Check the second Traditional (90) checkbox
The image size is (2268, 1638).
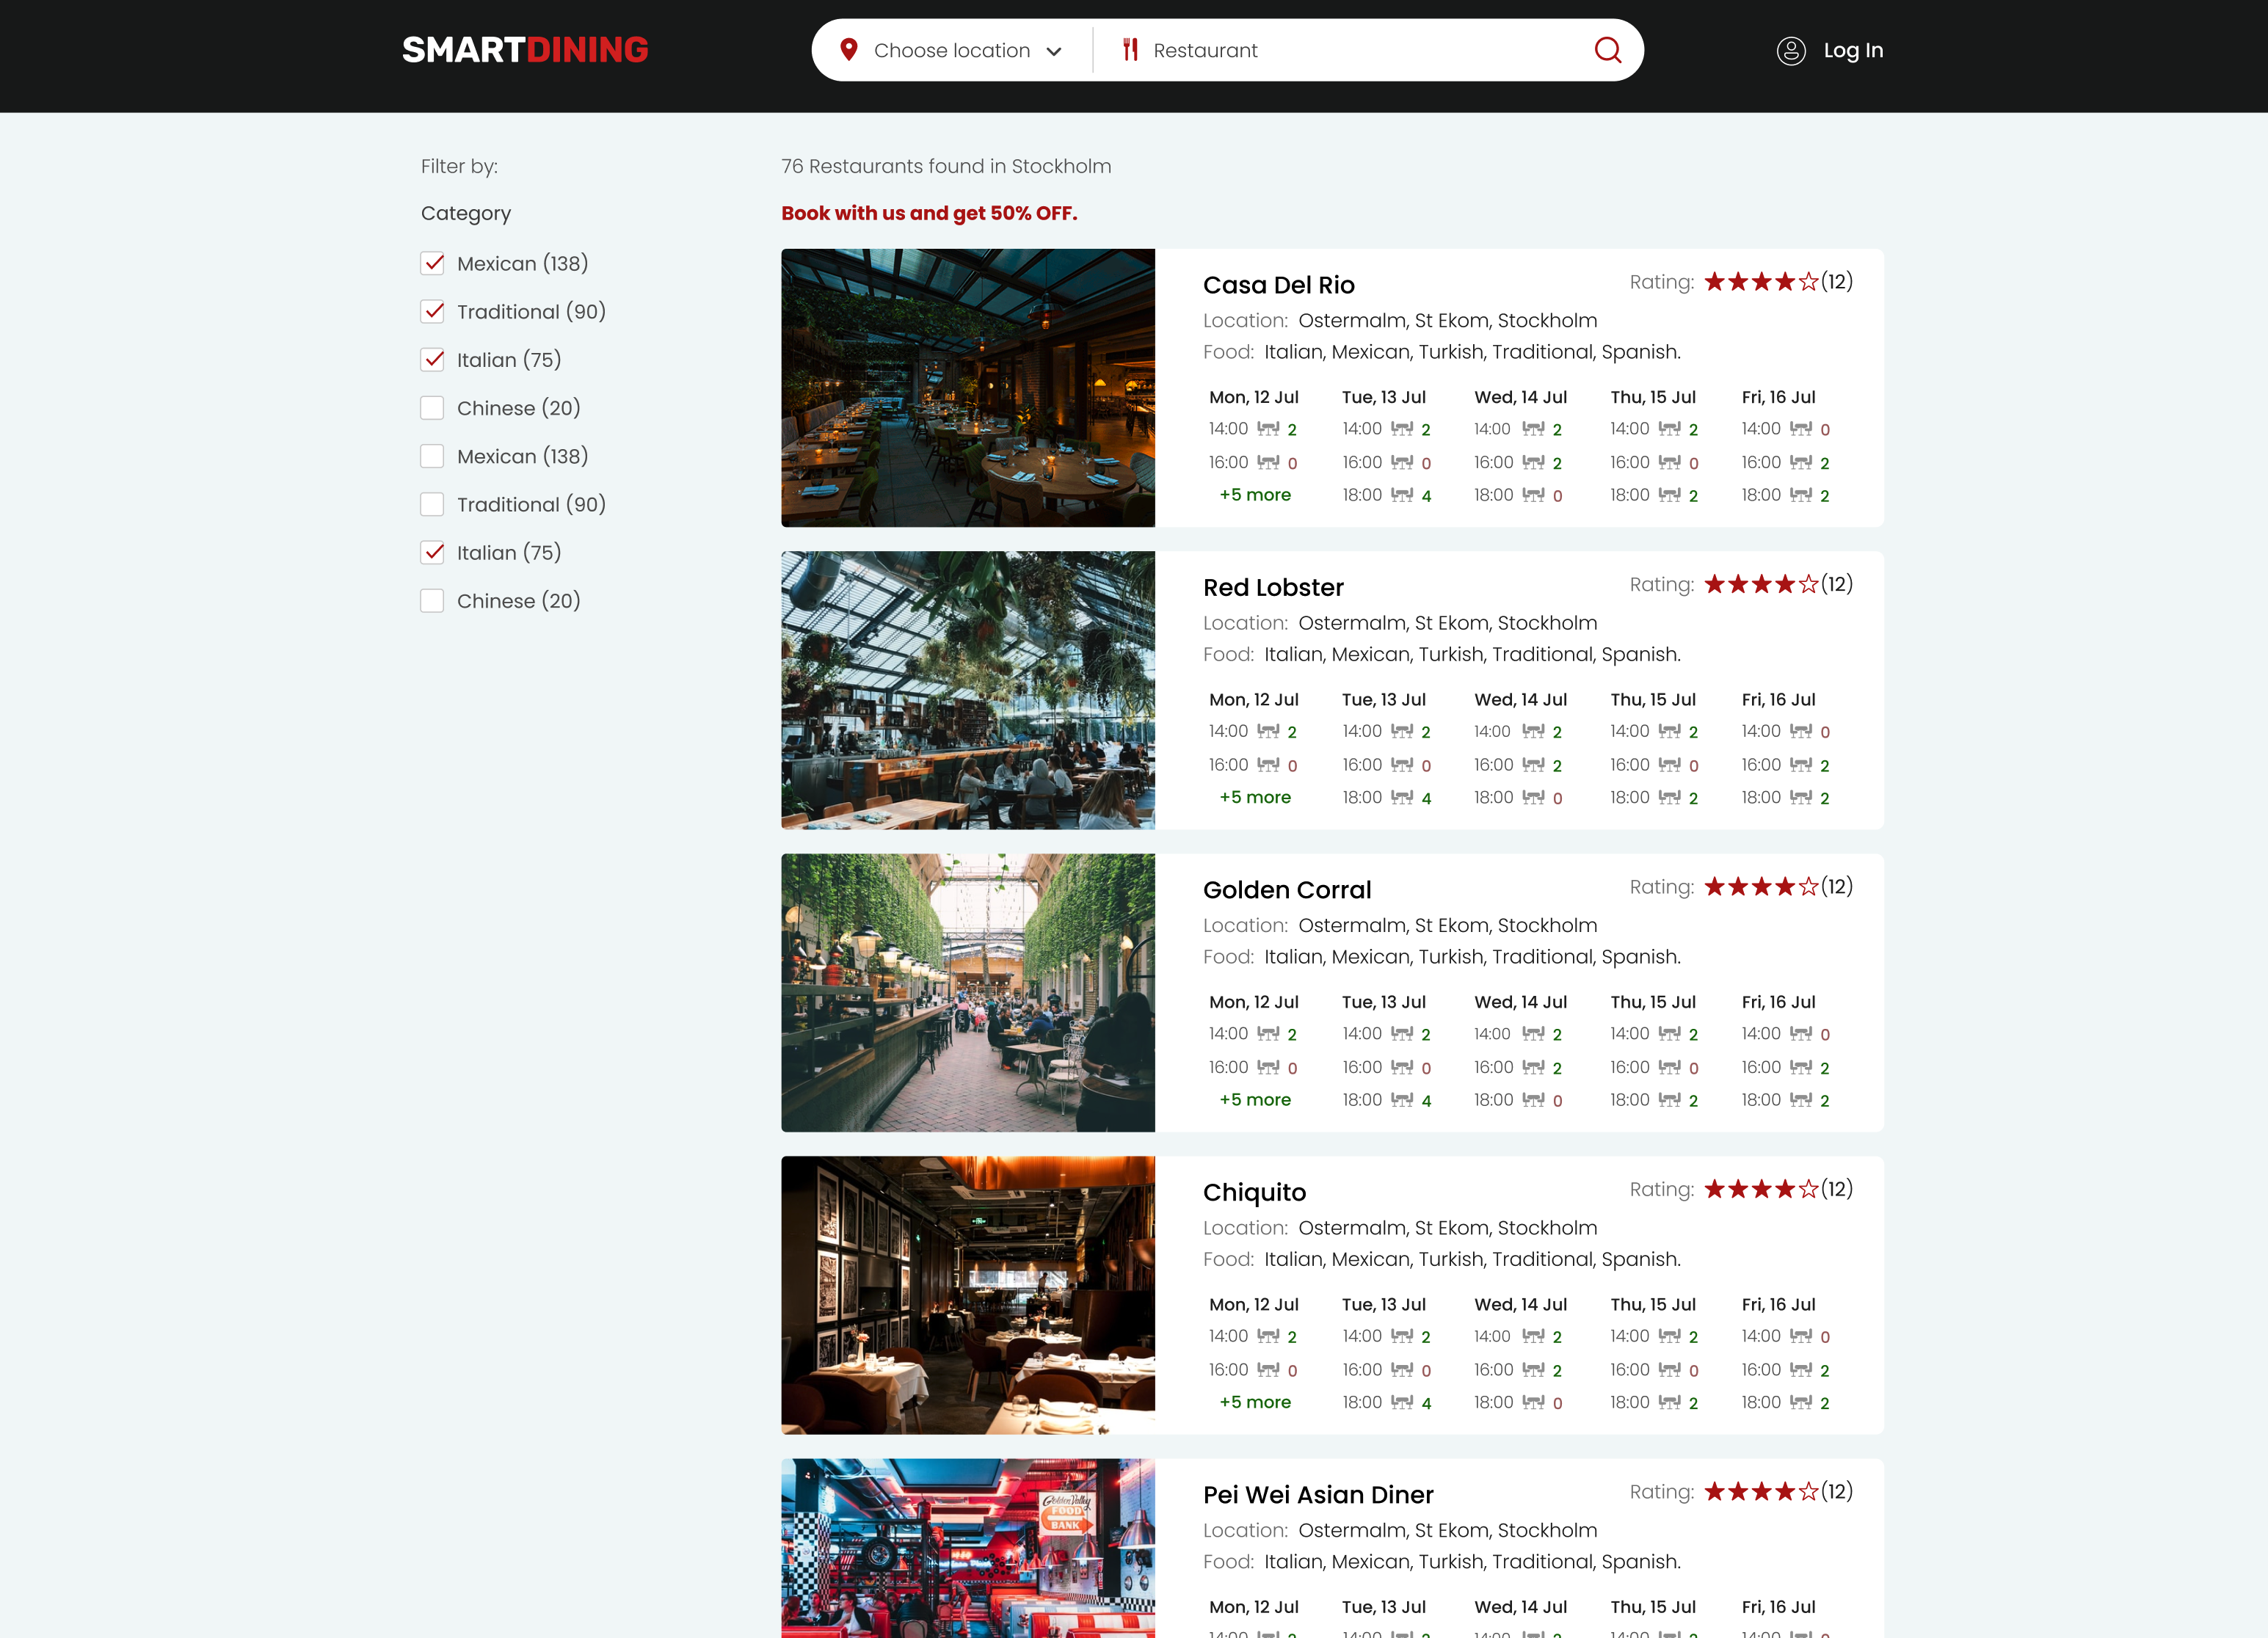[x=432, y=504]
